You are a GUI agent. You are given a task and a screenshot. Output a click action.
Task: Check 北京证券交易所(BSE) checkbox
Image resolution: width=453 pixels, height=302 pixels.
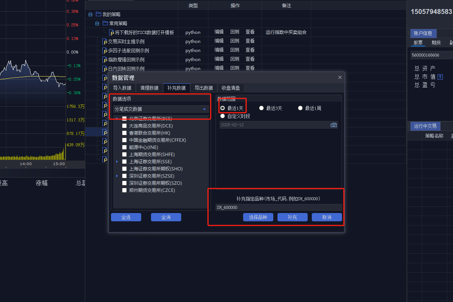coord(124,118)
